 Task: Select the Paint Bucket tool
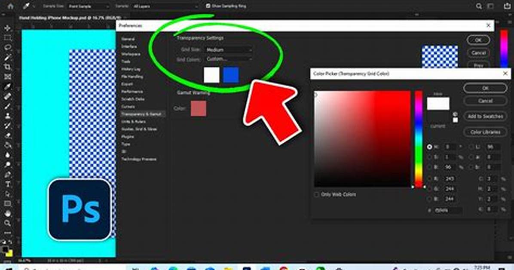pos(8,145)
